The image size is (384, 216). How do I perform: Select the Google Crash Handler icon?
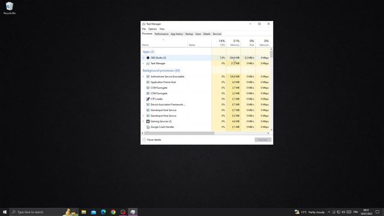click(x=148, y=127)
